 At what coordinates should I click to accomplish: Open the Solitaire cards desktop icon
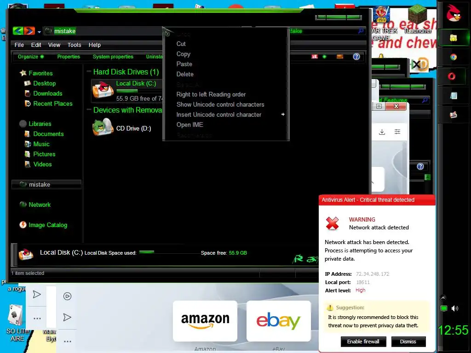pyautogui.click(x=15, y=315)
